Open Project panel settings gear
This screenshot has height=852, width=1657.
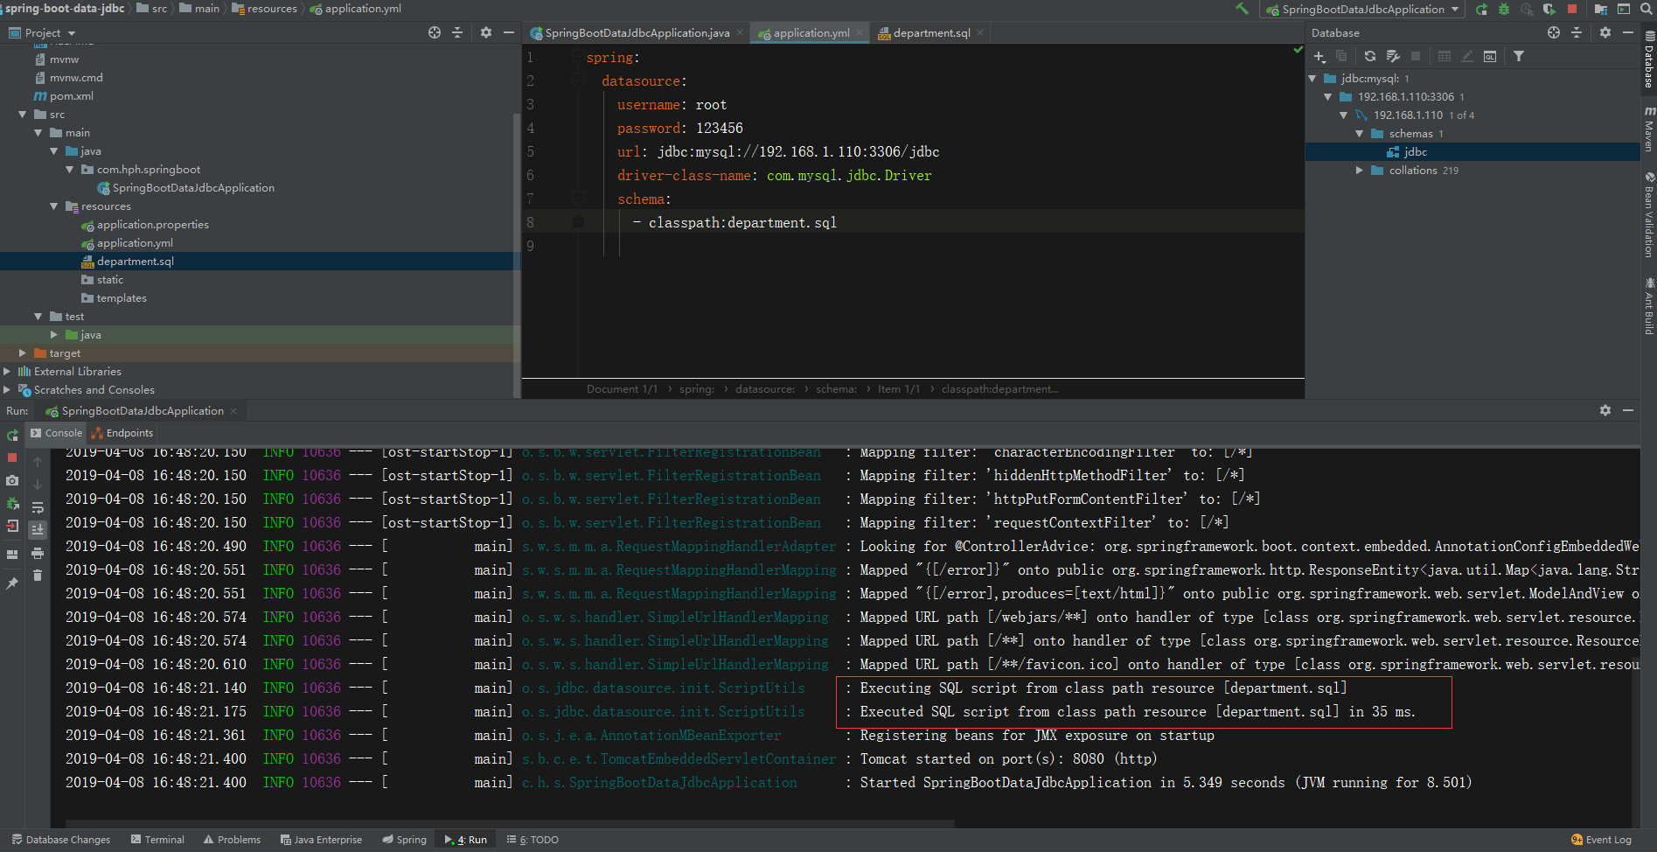click(x=486, y=32)
